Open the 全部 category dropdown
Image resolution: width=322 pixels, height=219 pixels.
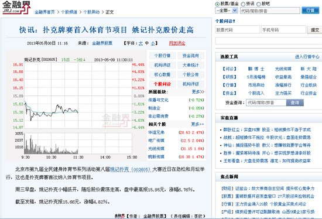click(x=227, y=11)
